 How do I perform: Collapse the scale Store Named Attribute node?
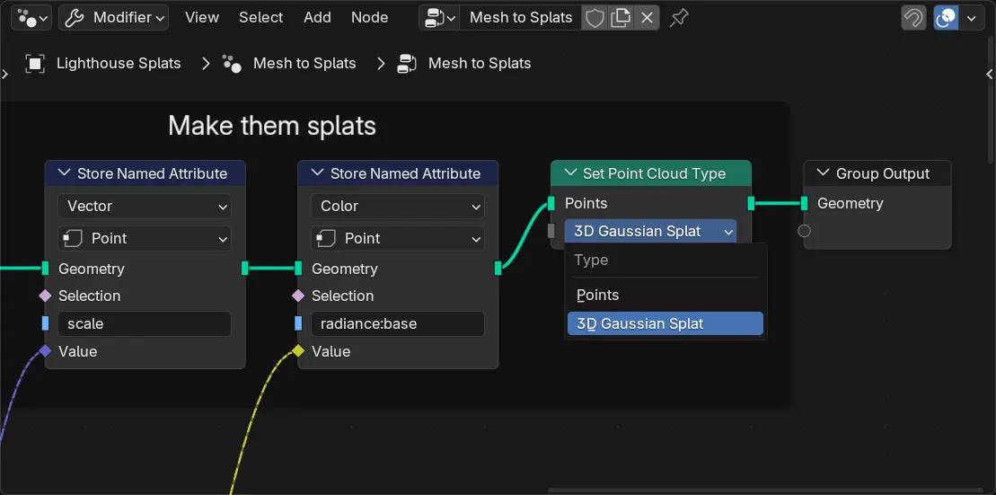pyautogui.click(x=64, y=173)
